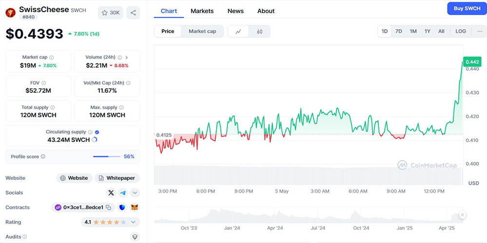Select the Market cap chart toggle
Screen dimensions: 487x243
click(x=202, y=31)
